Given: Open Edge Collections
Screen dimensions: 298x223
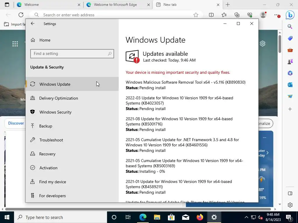Looking at the screenshot, I should 237,15.
